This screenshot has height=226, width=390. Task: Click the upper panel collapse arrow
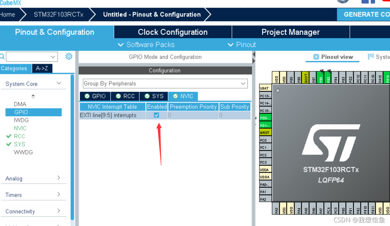(254, 54)
